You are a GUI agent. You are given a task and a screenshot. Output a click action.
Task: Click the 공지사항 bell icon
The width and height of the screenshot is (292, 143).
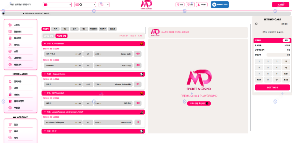(x=10, y=81)
